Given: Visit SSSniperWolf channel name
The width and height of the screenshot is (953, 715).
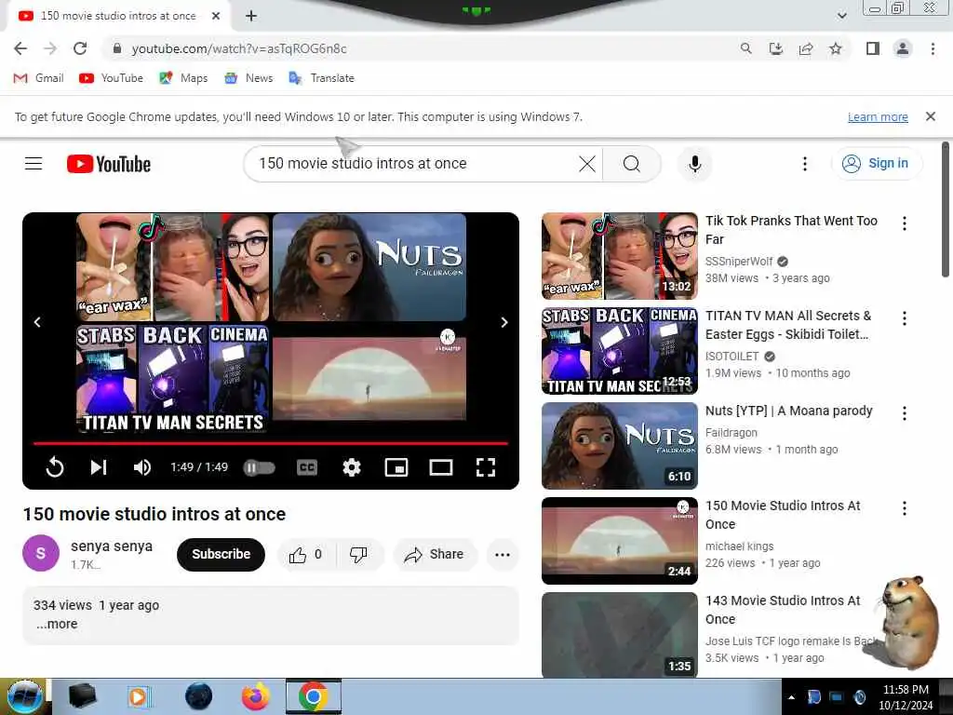Looking at the screenshot, I should click(x=738, y=262).
